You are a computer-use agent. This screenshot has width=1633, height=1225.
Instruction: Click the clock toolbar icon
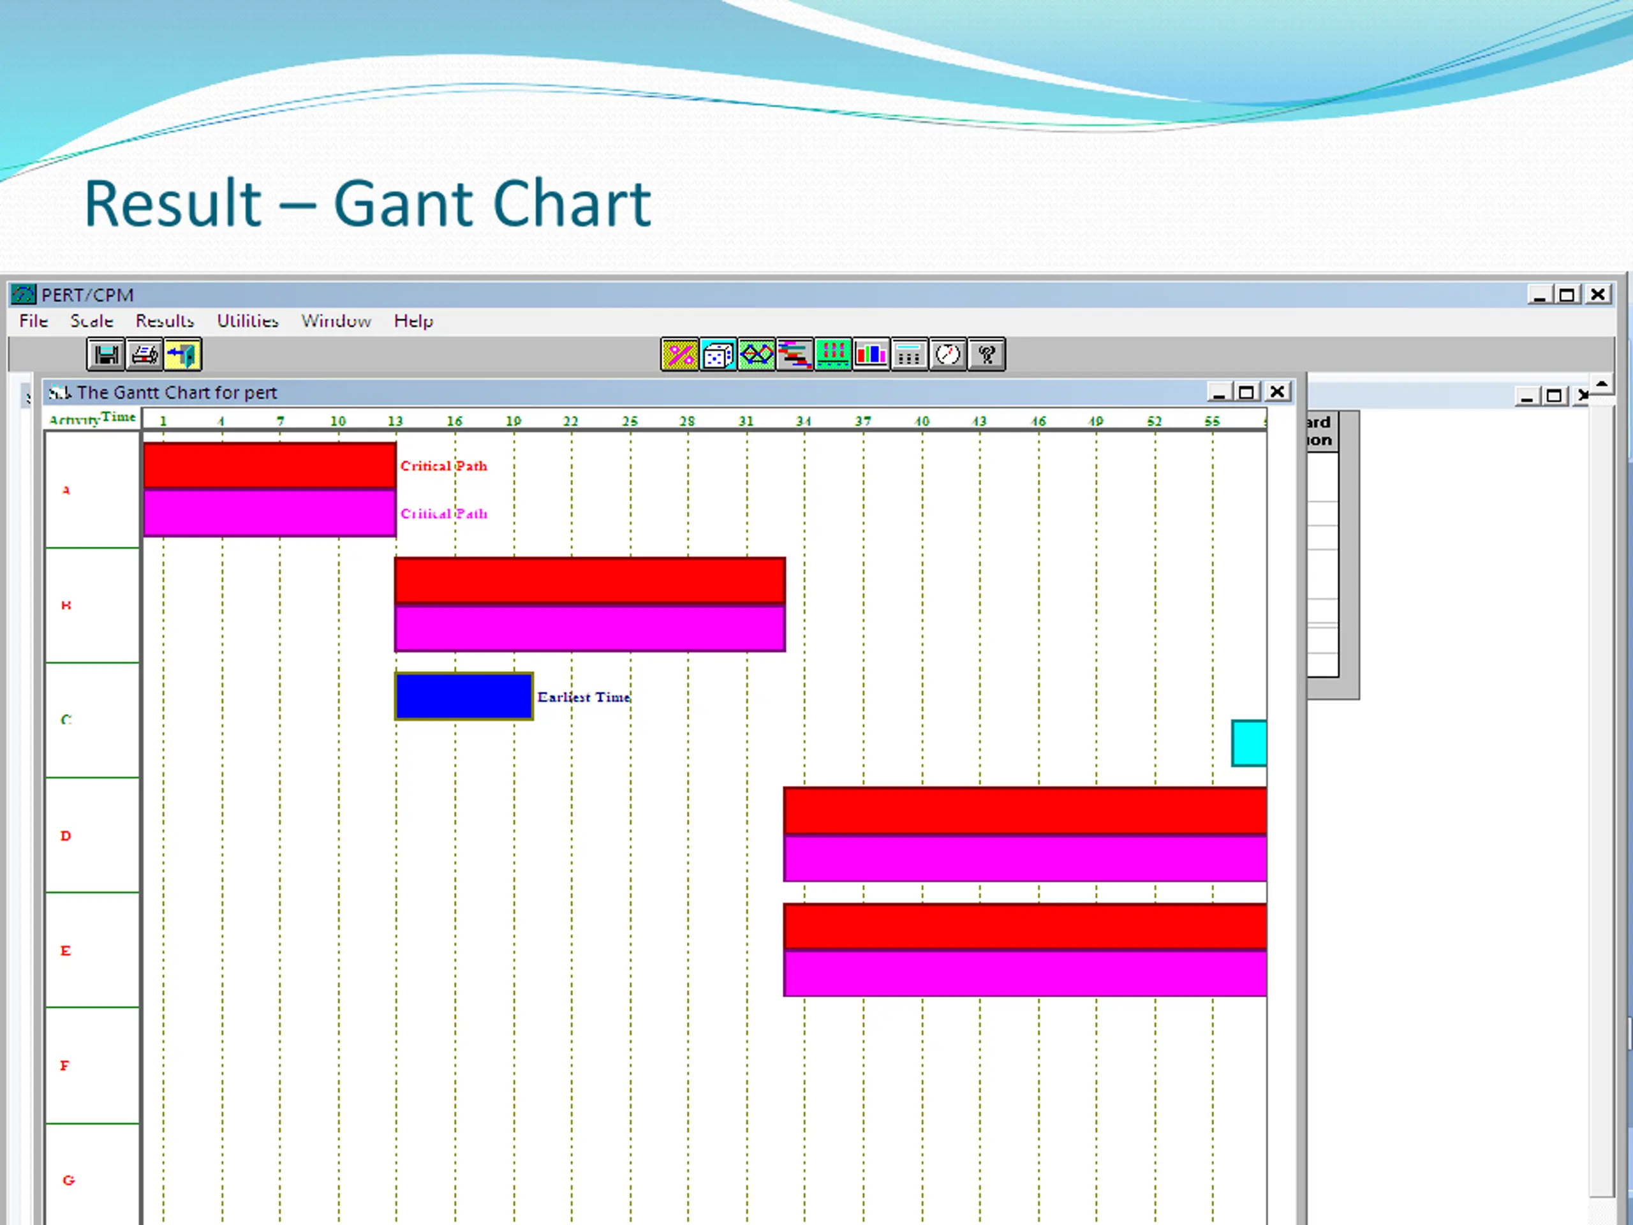click(948, 355)
